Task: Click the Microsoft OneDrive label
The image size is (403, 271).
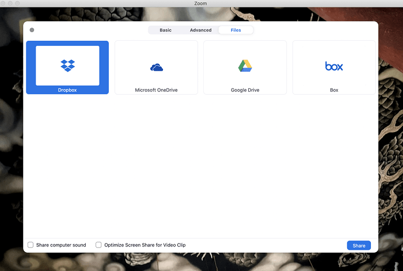Action: [x=156, y=90]
